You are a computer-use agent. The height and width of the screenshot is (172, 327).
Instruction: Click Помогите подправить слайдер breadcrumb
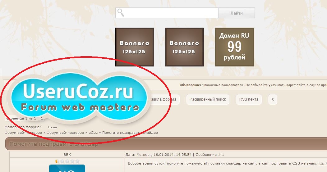click(130, 133)
